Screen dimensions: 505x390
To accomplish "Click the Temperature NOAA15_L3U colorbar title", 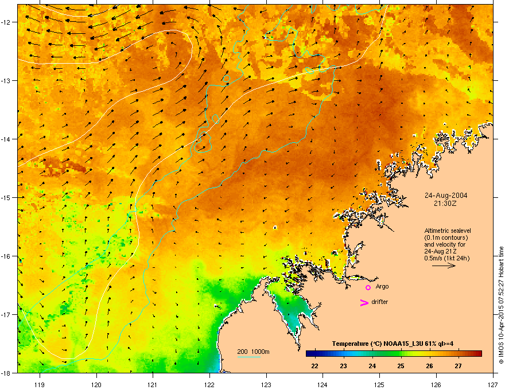I will pos(393,344).
